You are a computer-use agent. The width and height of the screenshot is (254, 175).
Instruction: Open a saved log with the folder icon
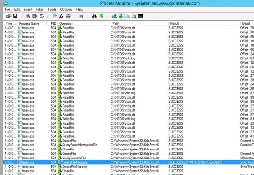tap(8, 16)
